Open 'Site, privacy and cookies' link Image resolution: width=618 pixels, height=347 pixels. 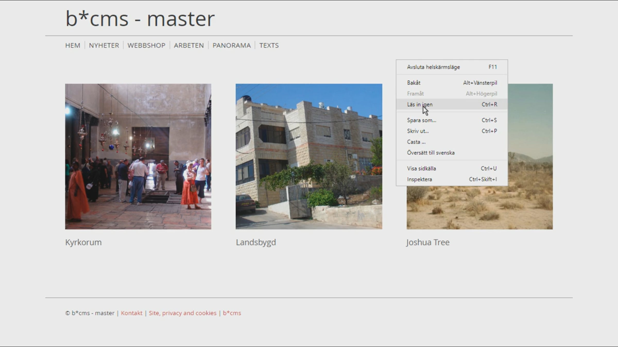pos(183,313)
